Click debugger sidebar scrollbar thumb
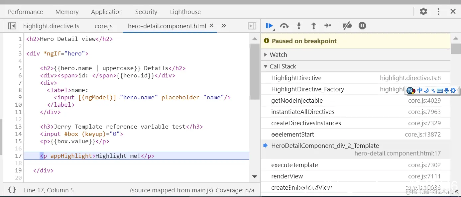Viewport: 461px width, 197px height. pos(456,49)
